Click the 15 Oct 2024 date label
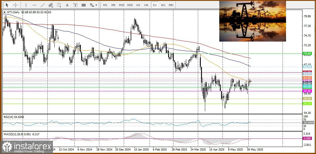This screenshot has width=316, height=154. pyautogui.click(x=66, y=150)
